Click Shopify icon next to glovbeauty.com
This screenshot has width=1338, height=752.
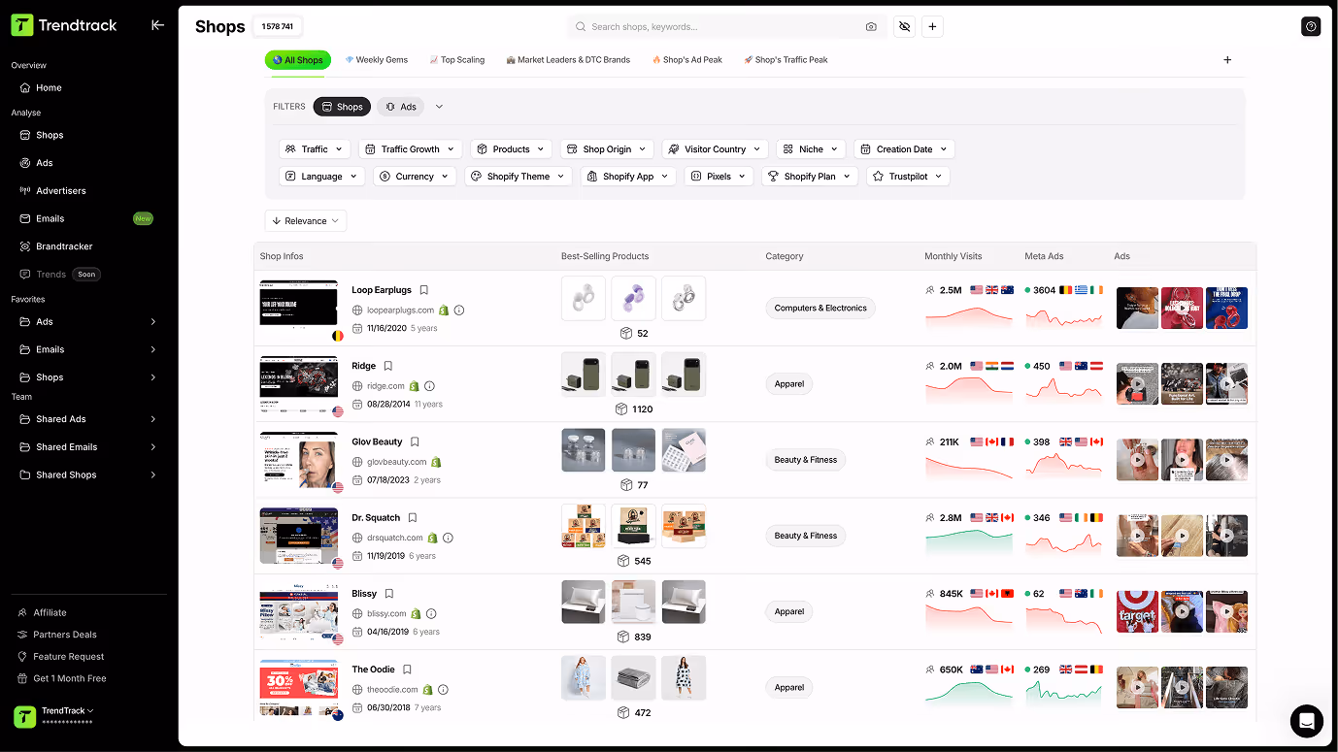point(436,462)
